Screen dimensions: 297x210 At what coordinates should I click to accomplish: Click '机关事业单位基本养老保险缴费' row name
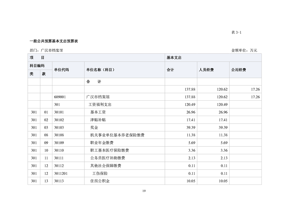point(117,135)
